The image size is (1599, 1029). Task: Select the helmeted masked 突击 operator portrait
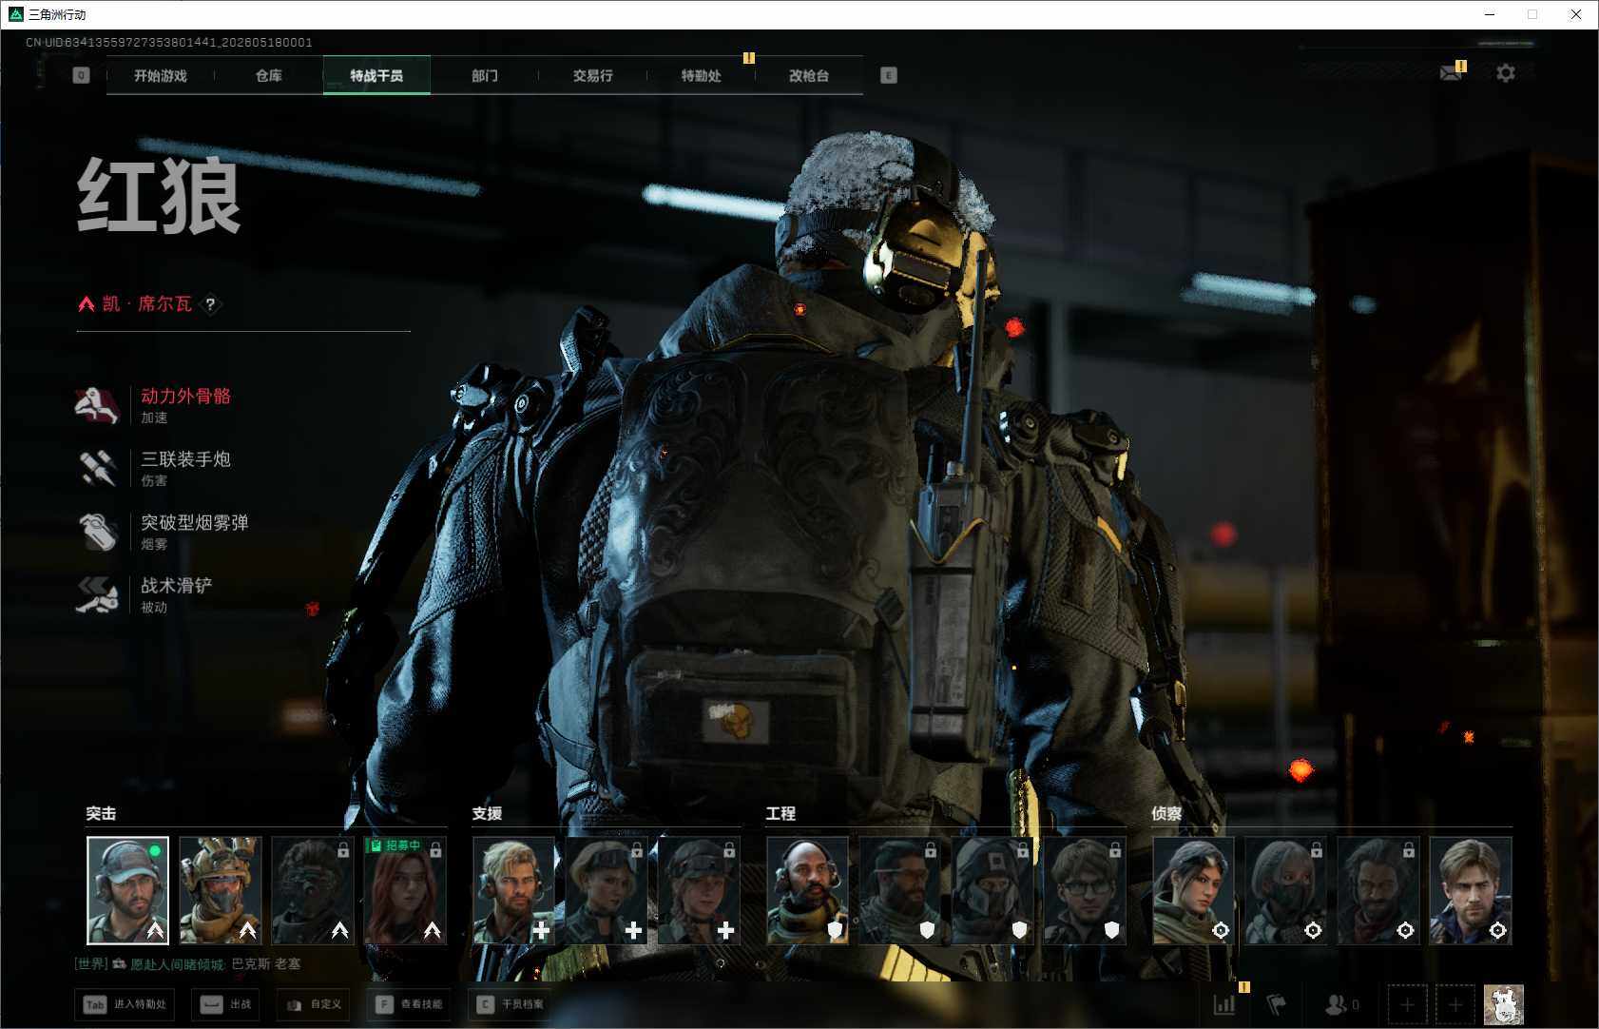pos(220,890)
